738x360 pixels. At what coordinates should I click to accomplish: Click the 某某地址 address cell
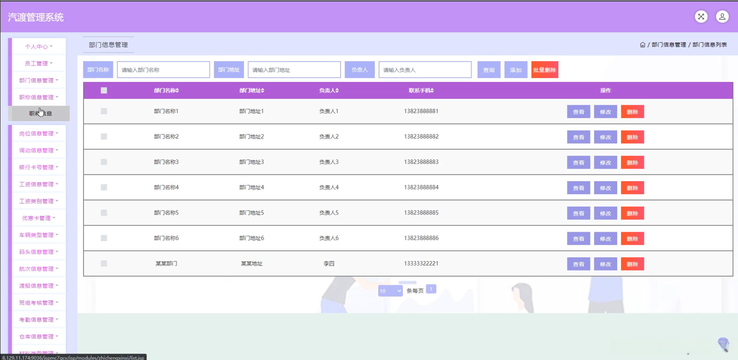click(x=252, y=264)
